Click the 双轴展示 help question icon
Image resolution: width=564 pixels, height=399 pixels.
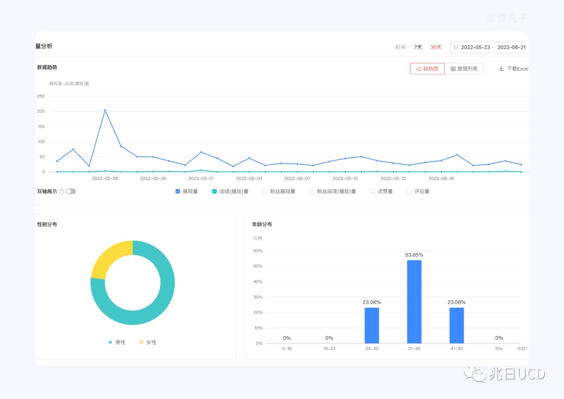click(61, 191)
